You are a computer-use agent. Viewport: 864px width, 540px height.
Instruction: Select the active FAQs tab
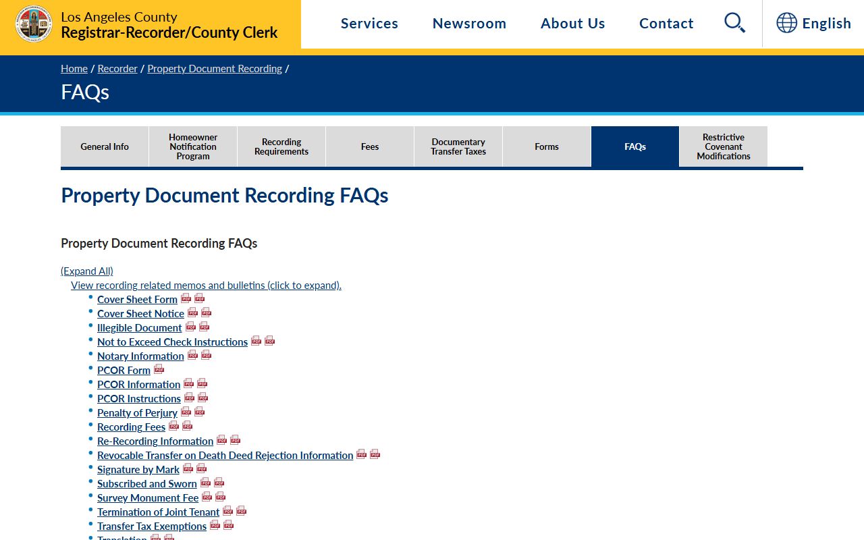coord(635,146)
